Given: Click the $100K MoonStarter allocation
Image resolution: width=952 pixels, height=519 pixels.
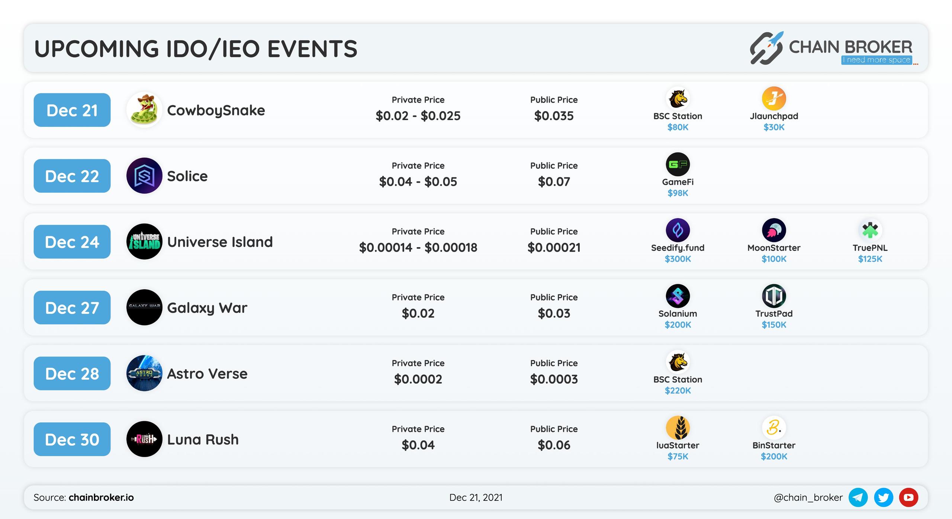Looking at the screenshot, I should [x=774, y=259].
